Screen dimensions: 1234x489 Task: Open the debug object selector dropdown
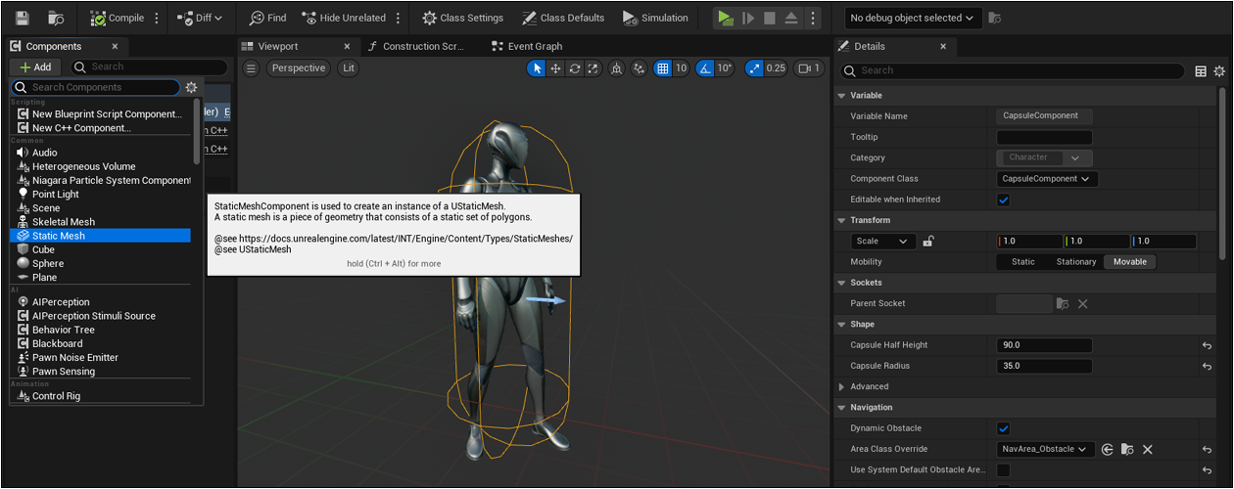(x=912, y=18)
